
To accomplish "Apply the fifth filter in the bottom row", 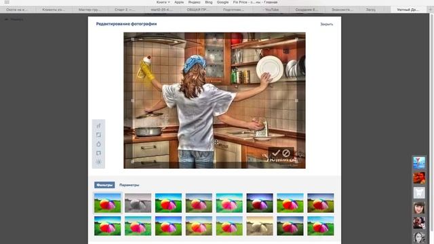I will point(229,226).
